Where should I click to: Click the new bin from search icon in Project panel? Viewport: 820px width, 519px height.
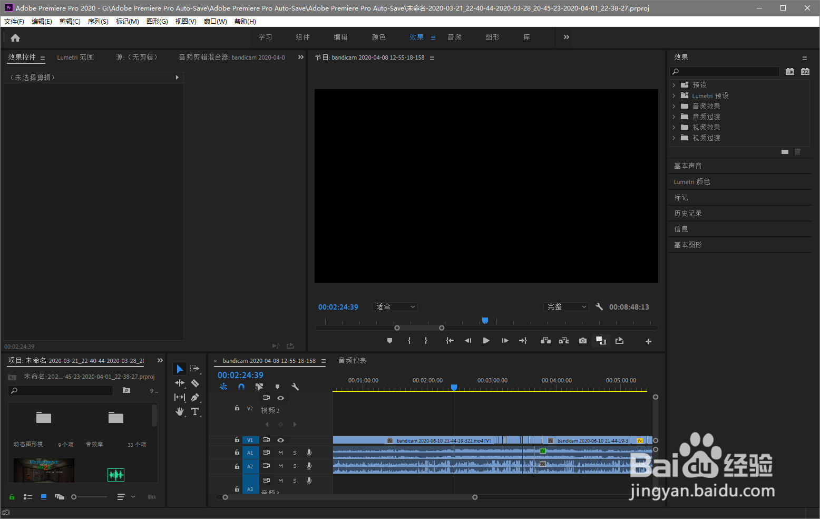pyautogui.click(x=126, y=390)
